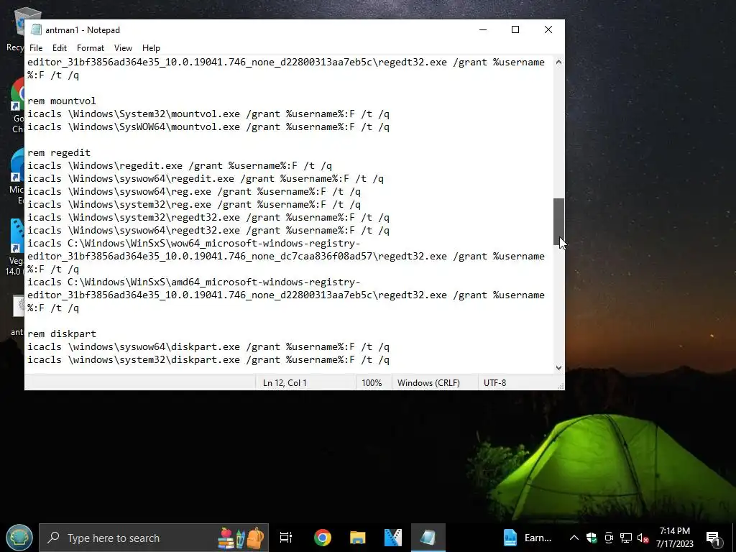Image resolution: width=736 pixels, height=552 pixels.
Task: Select the Microsoft Edge desktop shortcut
Action: pos(17,177)
